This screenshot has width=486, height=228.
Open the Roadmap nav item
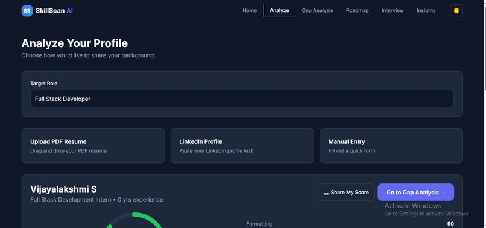pos(358,10)
